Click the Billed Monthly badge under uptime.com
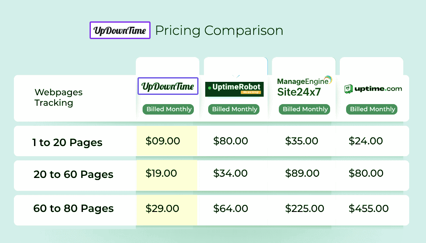The height and width of the screenshot is (243, 426). [373, 109]
